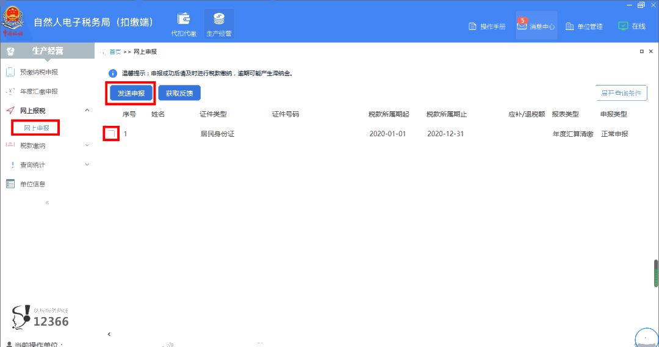Maximize the inner 网上申报 panel
Image resolution: width=659 pixels, height=347 pixels.
(x=641, y=51)
